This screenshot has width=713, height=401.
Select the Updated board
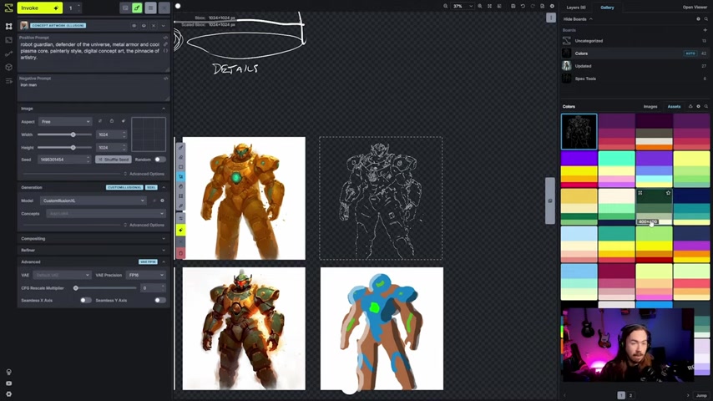[x=635, y=66]
